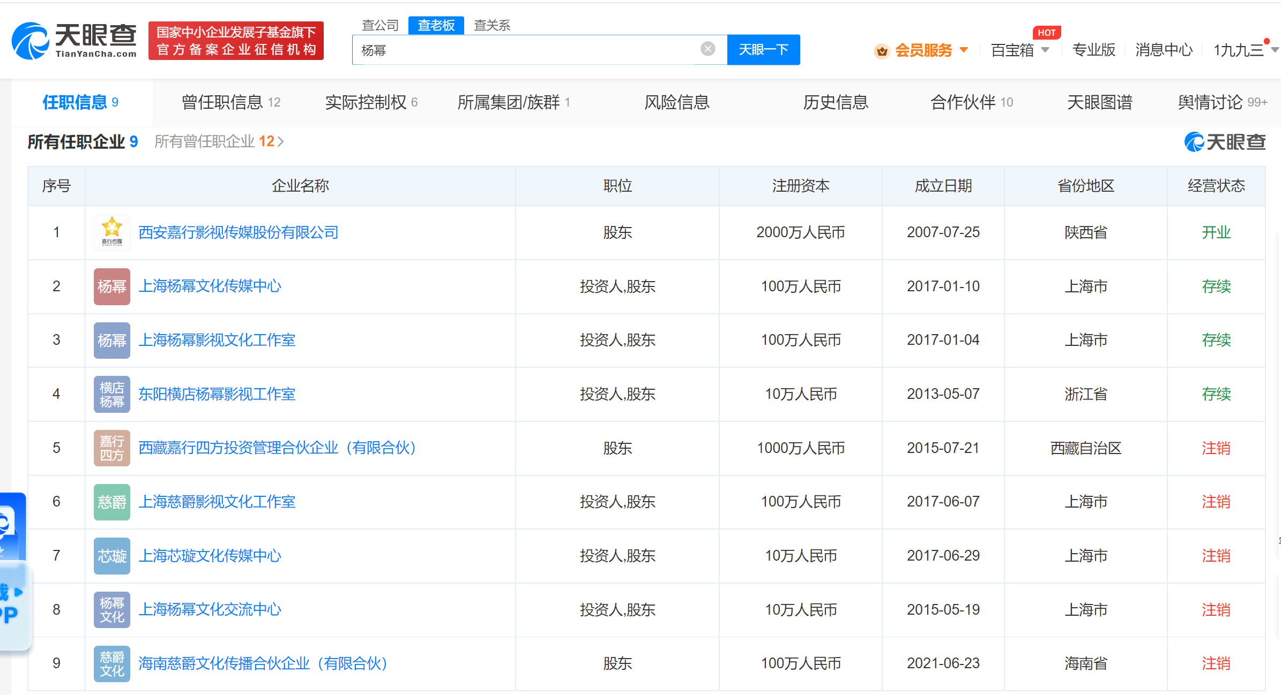Click the 开业 status in row 1
Viewport: 1281px width, 695px height.
click(x=1216, y=232)
